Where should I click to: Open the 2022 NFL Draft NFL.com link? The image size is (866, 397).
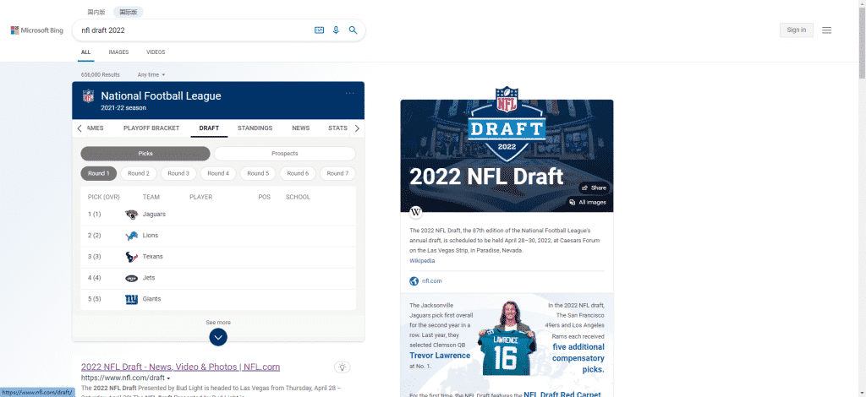[180, 367]
